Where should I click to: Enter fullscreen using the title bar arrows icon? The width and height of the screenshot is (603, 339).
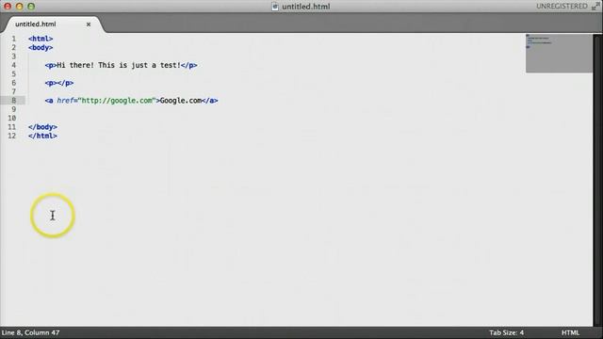(x=596, y=6)
